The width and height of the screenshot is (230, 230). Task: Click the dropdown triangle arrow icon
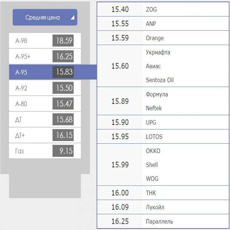[72, 18]
